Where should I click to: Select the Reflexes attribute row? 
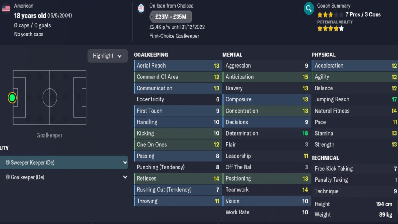(x=177, y=178)
